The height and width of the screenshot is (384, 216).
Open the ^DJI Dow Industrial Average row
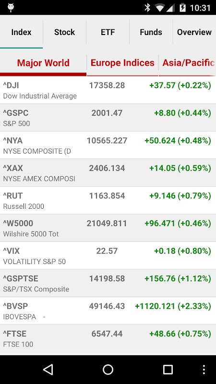[108, 90]
